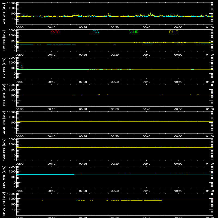This screenshot has width=218, height=218.
Task: Click the cyan LEAR station legend label
Action: 95,32
